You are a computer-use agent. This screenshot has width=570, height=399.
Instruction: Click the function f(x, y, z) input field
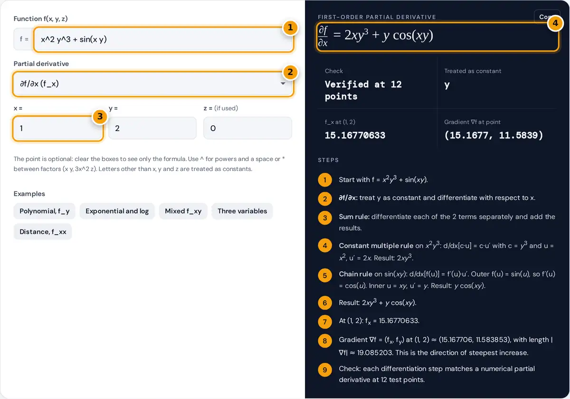pos(163,39)
